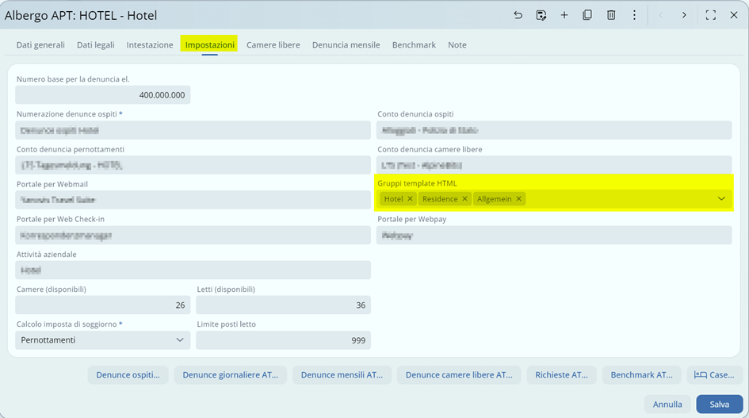Toggle fullscreen view icon
749x418 pixels.
coord(711,15)
